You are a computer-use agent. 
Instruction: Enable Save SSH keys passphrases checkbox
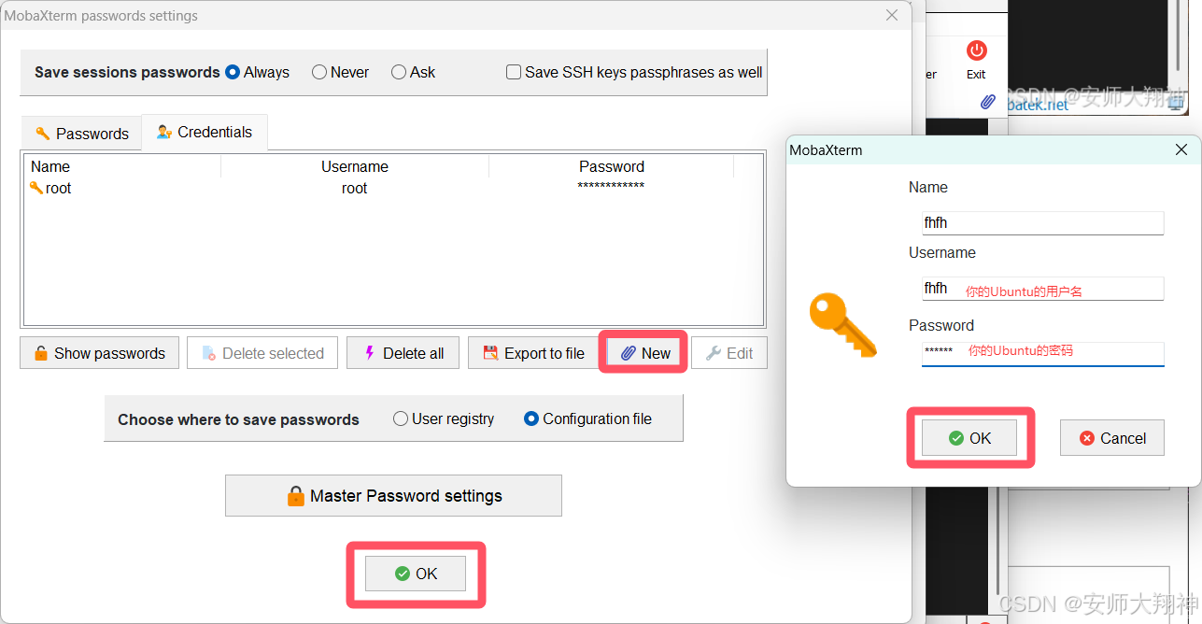(x=514, y=72)
